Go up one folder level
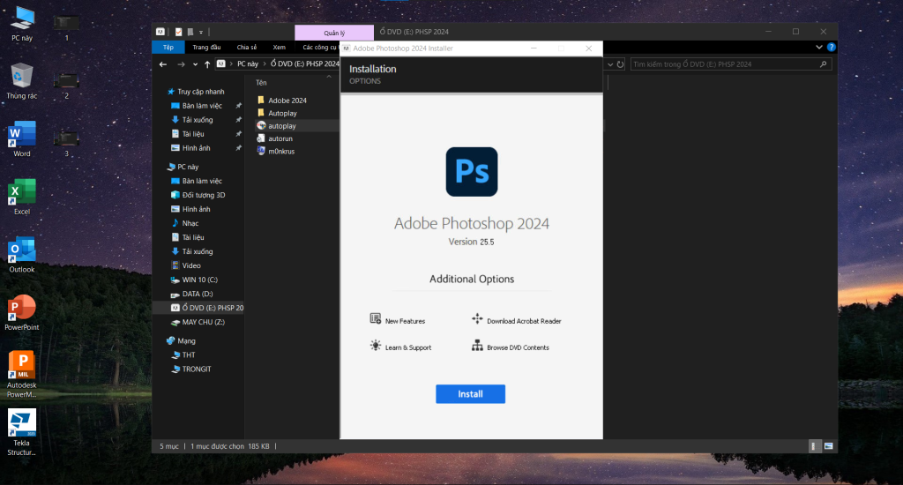903x485 pixels. (207, 64)
